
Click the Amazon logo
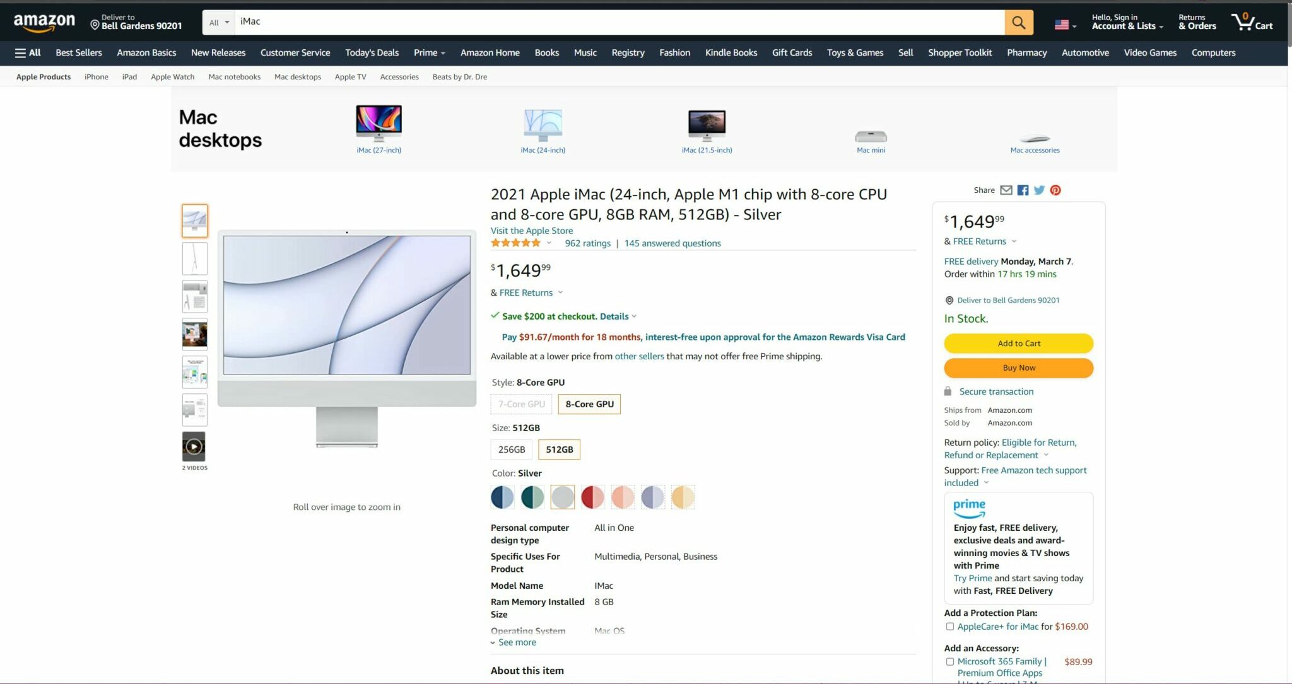pyautogui.click(x=44, y=23)
